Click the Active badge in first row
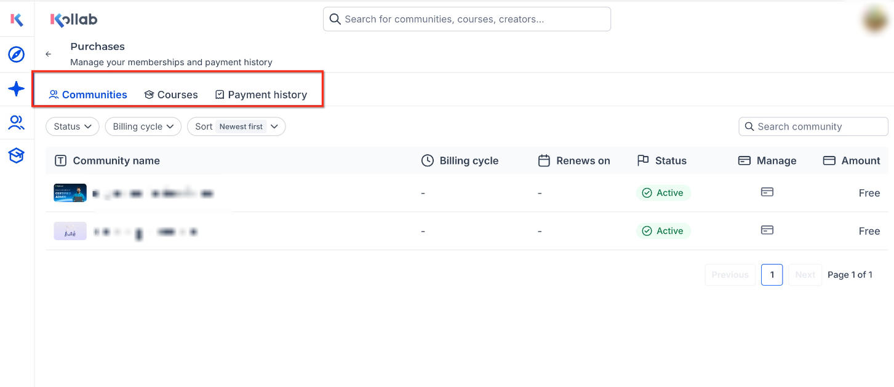 663,193
